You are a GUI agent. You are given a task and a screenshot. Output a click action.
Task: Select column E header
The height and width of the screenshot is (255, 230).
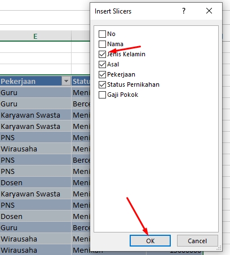click(36, 36)
